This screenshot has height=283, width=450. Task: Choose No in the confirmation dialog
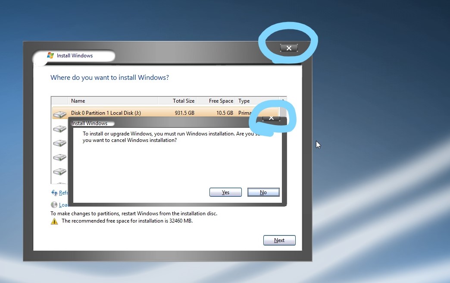[x=263, y=192]
